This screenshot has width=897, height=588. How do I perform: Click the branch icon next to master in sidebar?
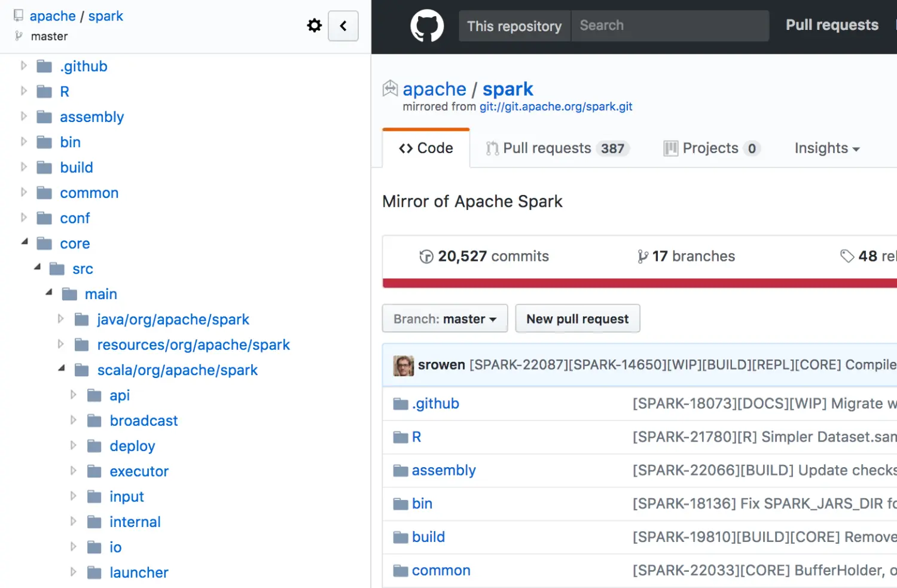pos(19,36)
